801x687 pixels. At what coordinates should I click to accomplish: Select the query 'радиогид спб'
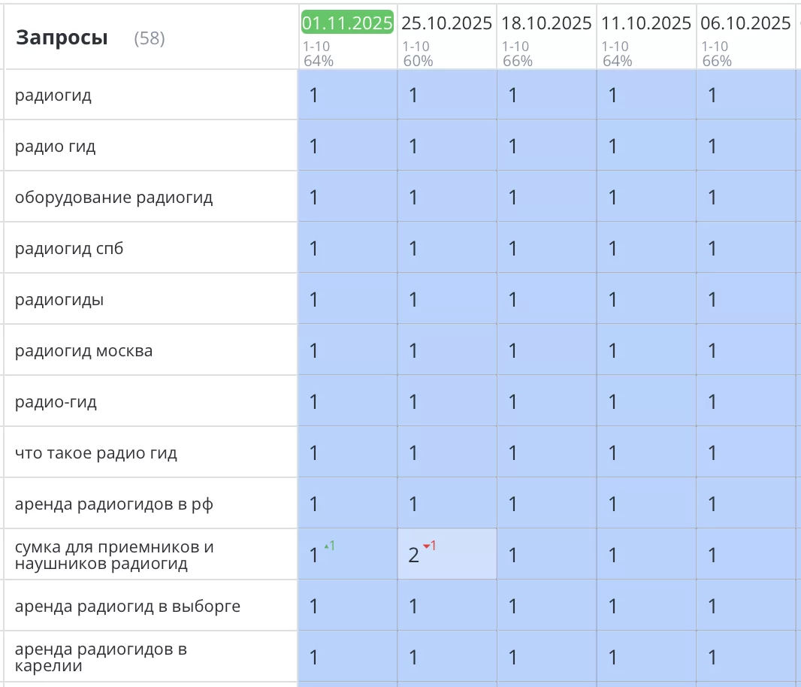[x=69, y=249]
